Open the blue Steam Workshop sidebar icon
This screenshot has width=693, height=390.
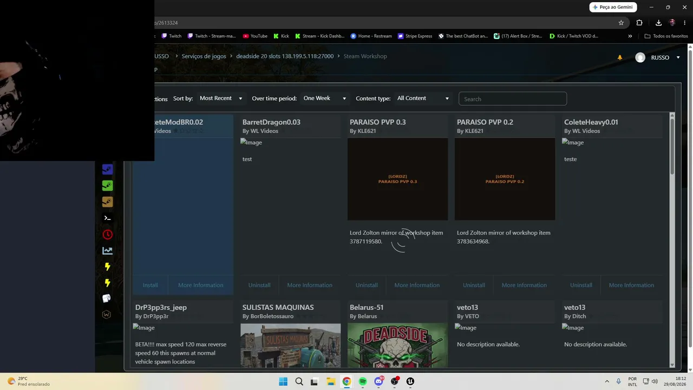click(107, 169)
